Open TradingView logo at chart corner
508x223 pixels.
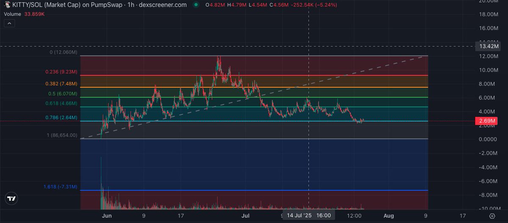click(x=12, y=198)
